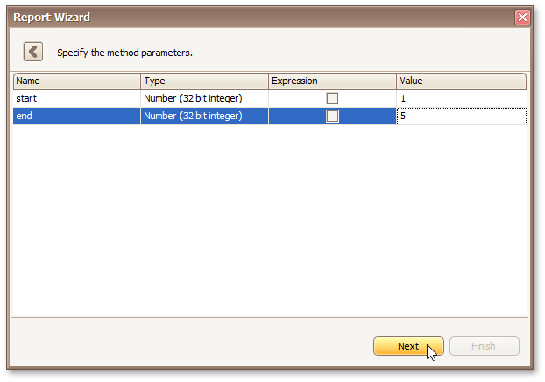The image size is (545, 382).
Task: Edit the Value field containing 1
Action: coord(461,98)
